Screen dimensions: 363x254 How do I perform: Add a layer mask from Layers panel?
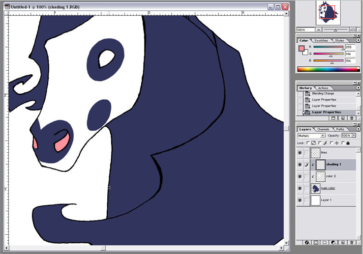pyautogui.click(x=316, y=242)
